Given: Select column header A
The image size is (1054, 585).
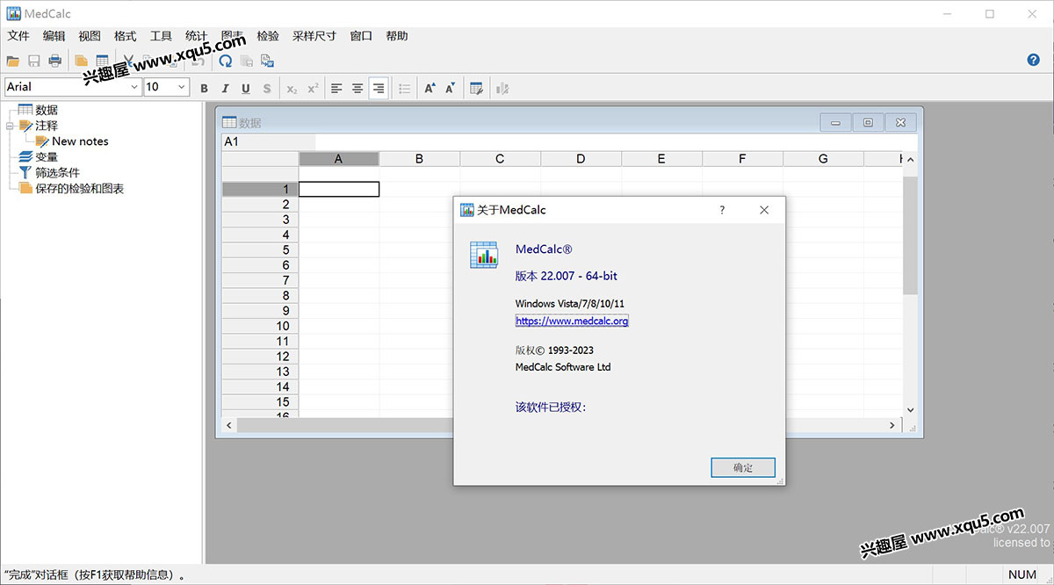Looking at the screenshot, I should pos(339,159).
